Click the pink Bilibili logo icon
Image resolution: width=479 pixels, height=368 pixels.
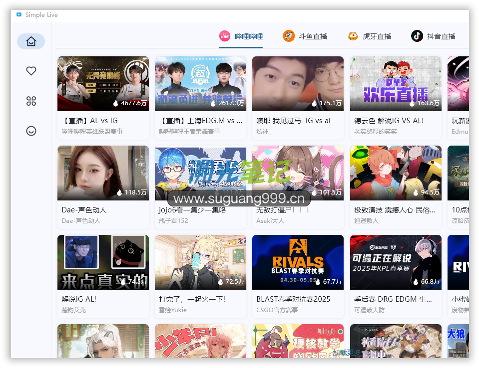click(x=225, y=36)
